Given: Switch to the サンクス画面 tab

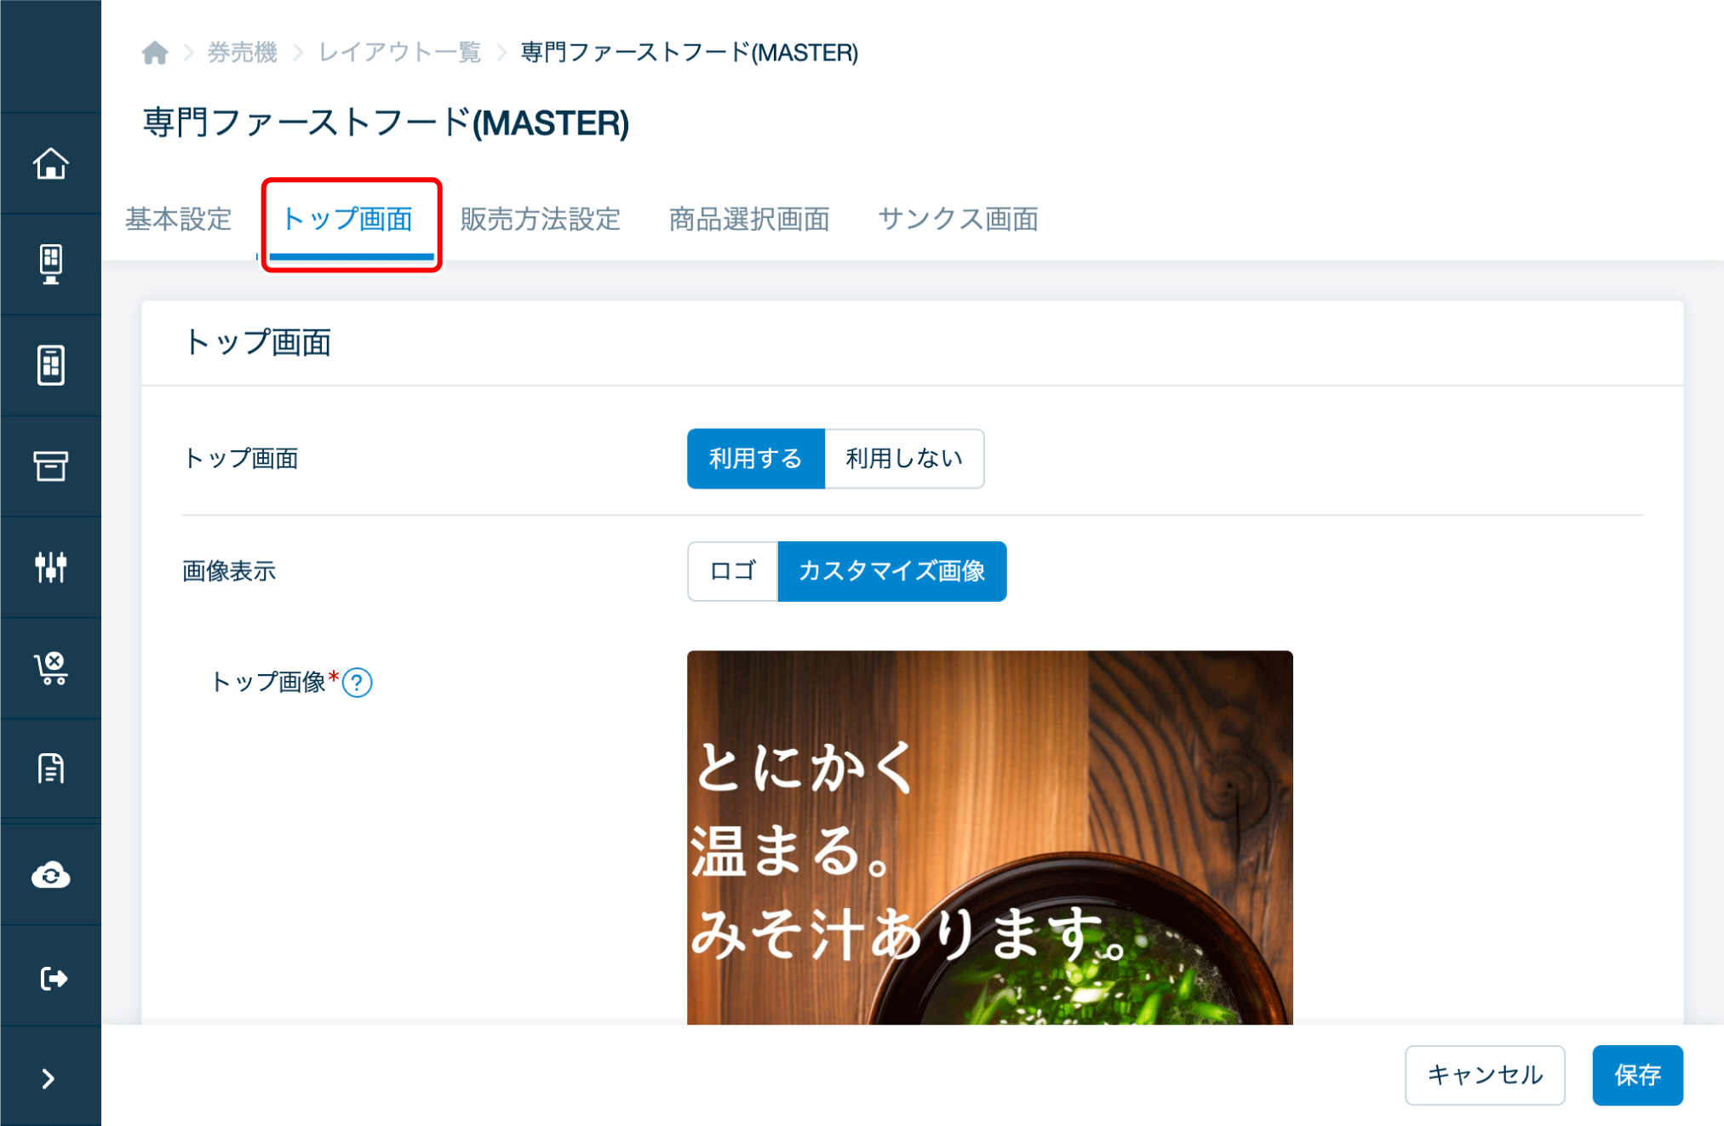Looking at the screenshot, I should point(958,220).
